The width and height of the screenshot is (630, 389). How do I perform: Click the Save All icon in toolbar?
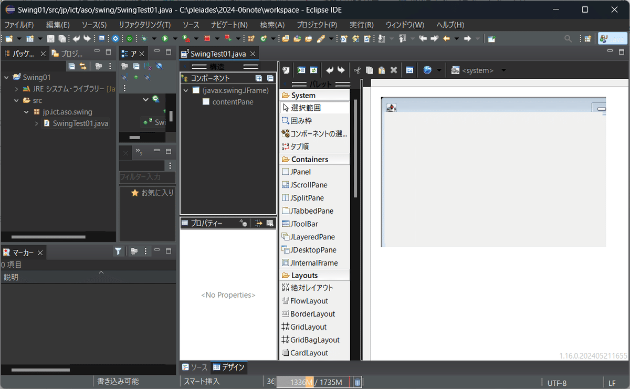click(62, 38)
